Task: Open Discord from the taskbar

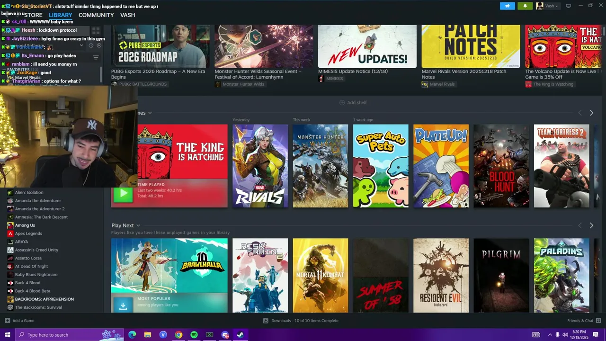Action: [x=225, y=335]
